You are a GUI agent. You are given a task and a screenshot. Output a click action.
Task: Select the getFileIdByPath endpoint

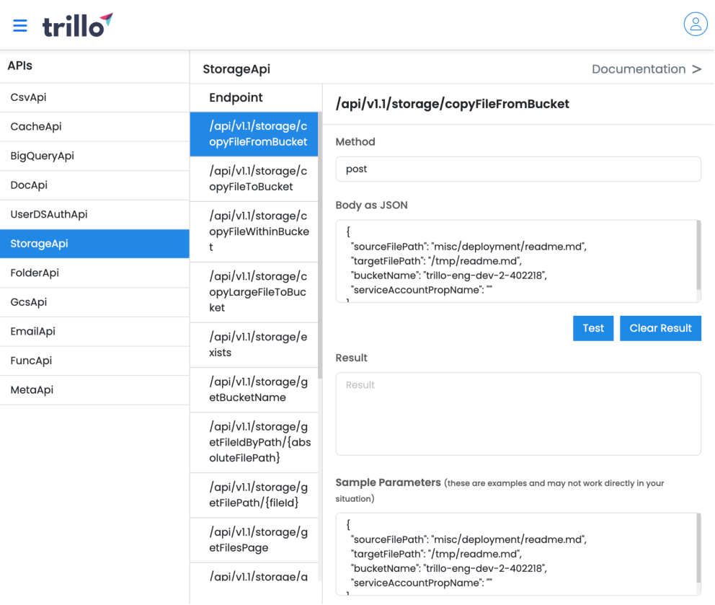pos(254,442)
